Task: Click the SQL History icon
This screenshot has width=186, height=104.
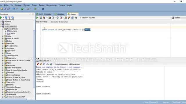Action: 72,18
